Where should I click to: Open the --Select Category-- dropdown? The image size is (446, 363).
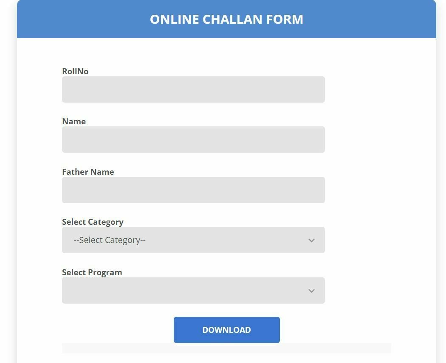tap(193, 240)
